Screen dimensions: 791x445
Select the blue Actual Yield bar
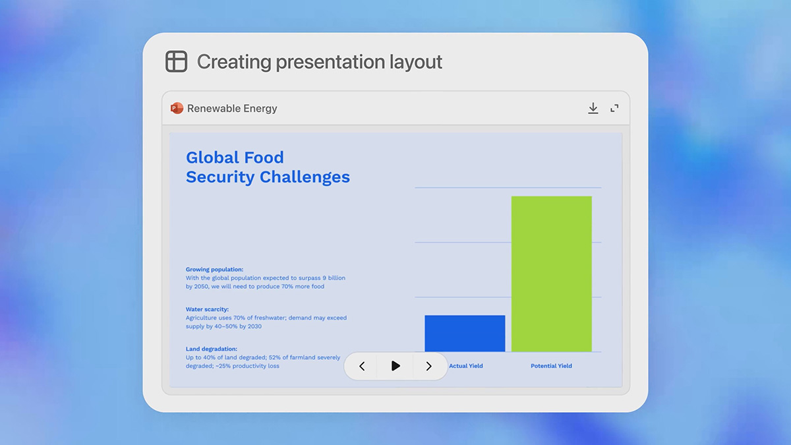tap(465, 334)
